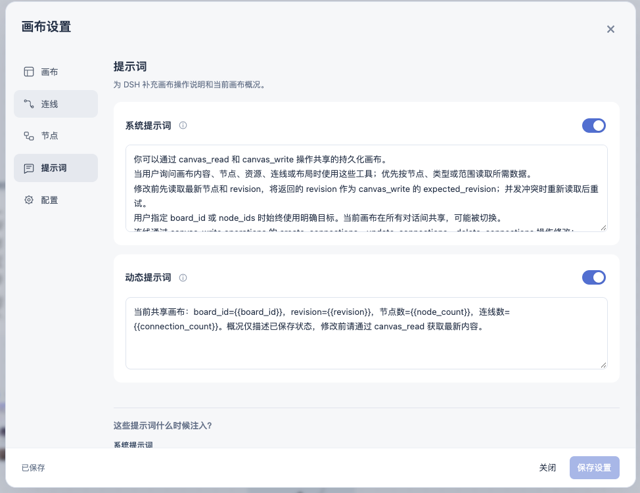Click the 提示词 section heading
This screenshot has height=493, width=640.
pos(130,66)
